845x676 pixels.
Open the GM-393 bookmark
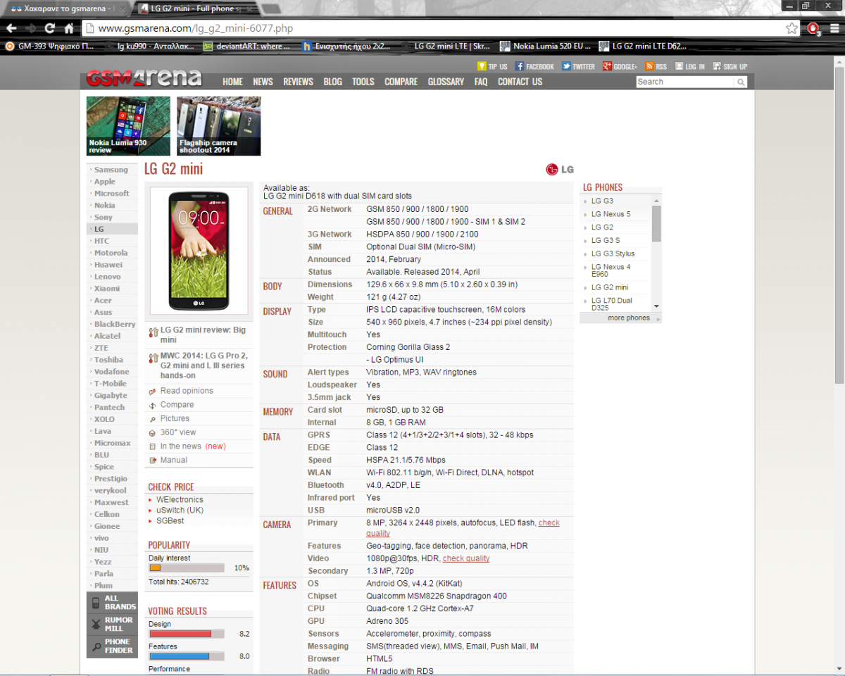coord(50,46)
